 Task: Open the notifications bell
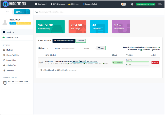(x=132, y=4)
